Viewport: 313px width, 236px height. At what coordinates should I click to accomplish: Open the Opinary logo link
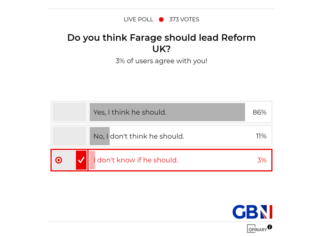point(257,229)
